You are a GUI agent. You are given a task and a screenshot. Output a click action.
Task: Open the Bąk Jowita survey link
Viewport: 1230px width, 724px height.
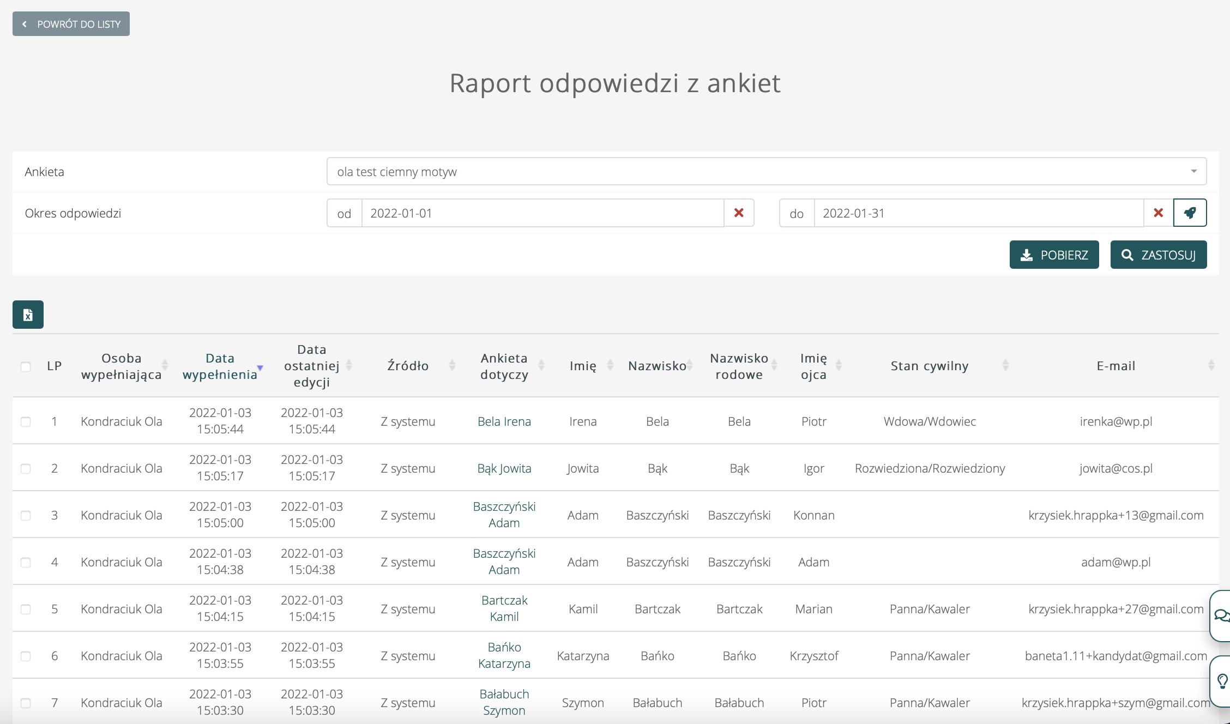click(504, 468)
